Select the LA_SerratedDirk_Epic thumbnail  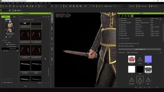tap(36, 66)
